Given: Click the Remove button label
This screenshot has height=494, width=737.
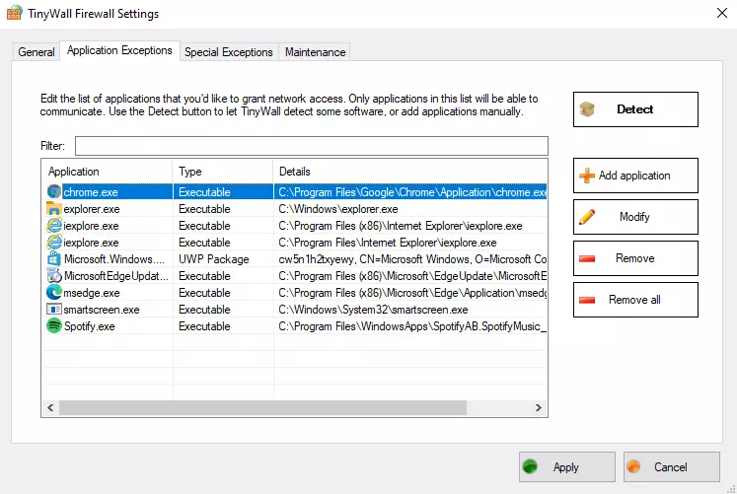Looking at the screenshot, I should pyautogui.click(x=635, y=258).
